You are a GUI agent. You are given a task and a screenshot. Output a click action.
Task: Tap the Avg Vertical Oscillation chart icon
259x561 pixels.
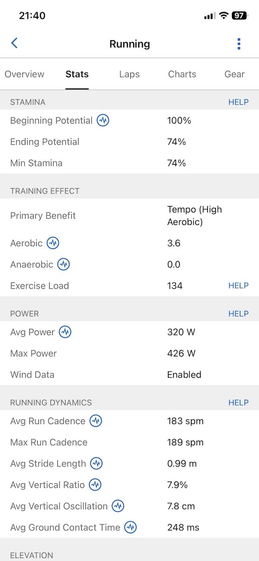[118, 506]
